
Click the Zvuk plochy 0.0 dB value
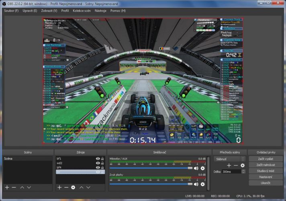point(202,175)
